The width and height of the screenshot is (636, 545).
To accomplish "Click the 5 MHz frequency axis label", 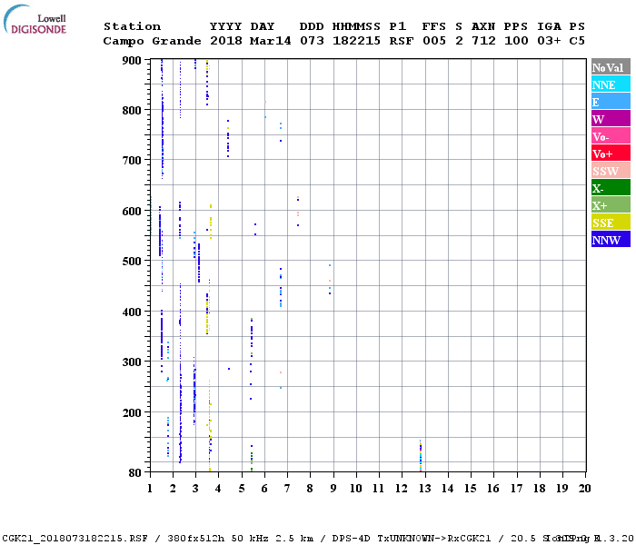I will point(242,489).
